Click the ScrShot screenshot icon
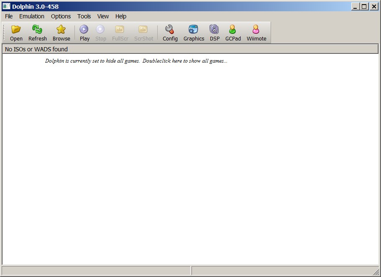Screen dimensions: 381x277 tap(143, 32)
